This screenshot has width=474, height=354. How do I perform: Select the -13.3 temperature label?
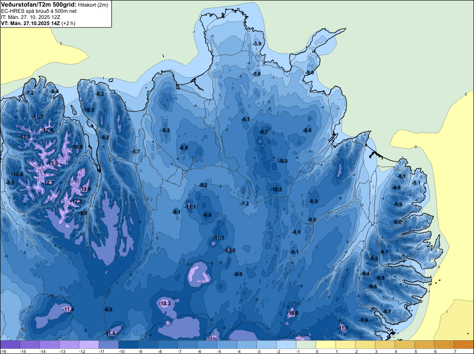tap(165, 304)
